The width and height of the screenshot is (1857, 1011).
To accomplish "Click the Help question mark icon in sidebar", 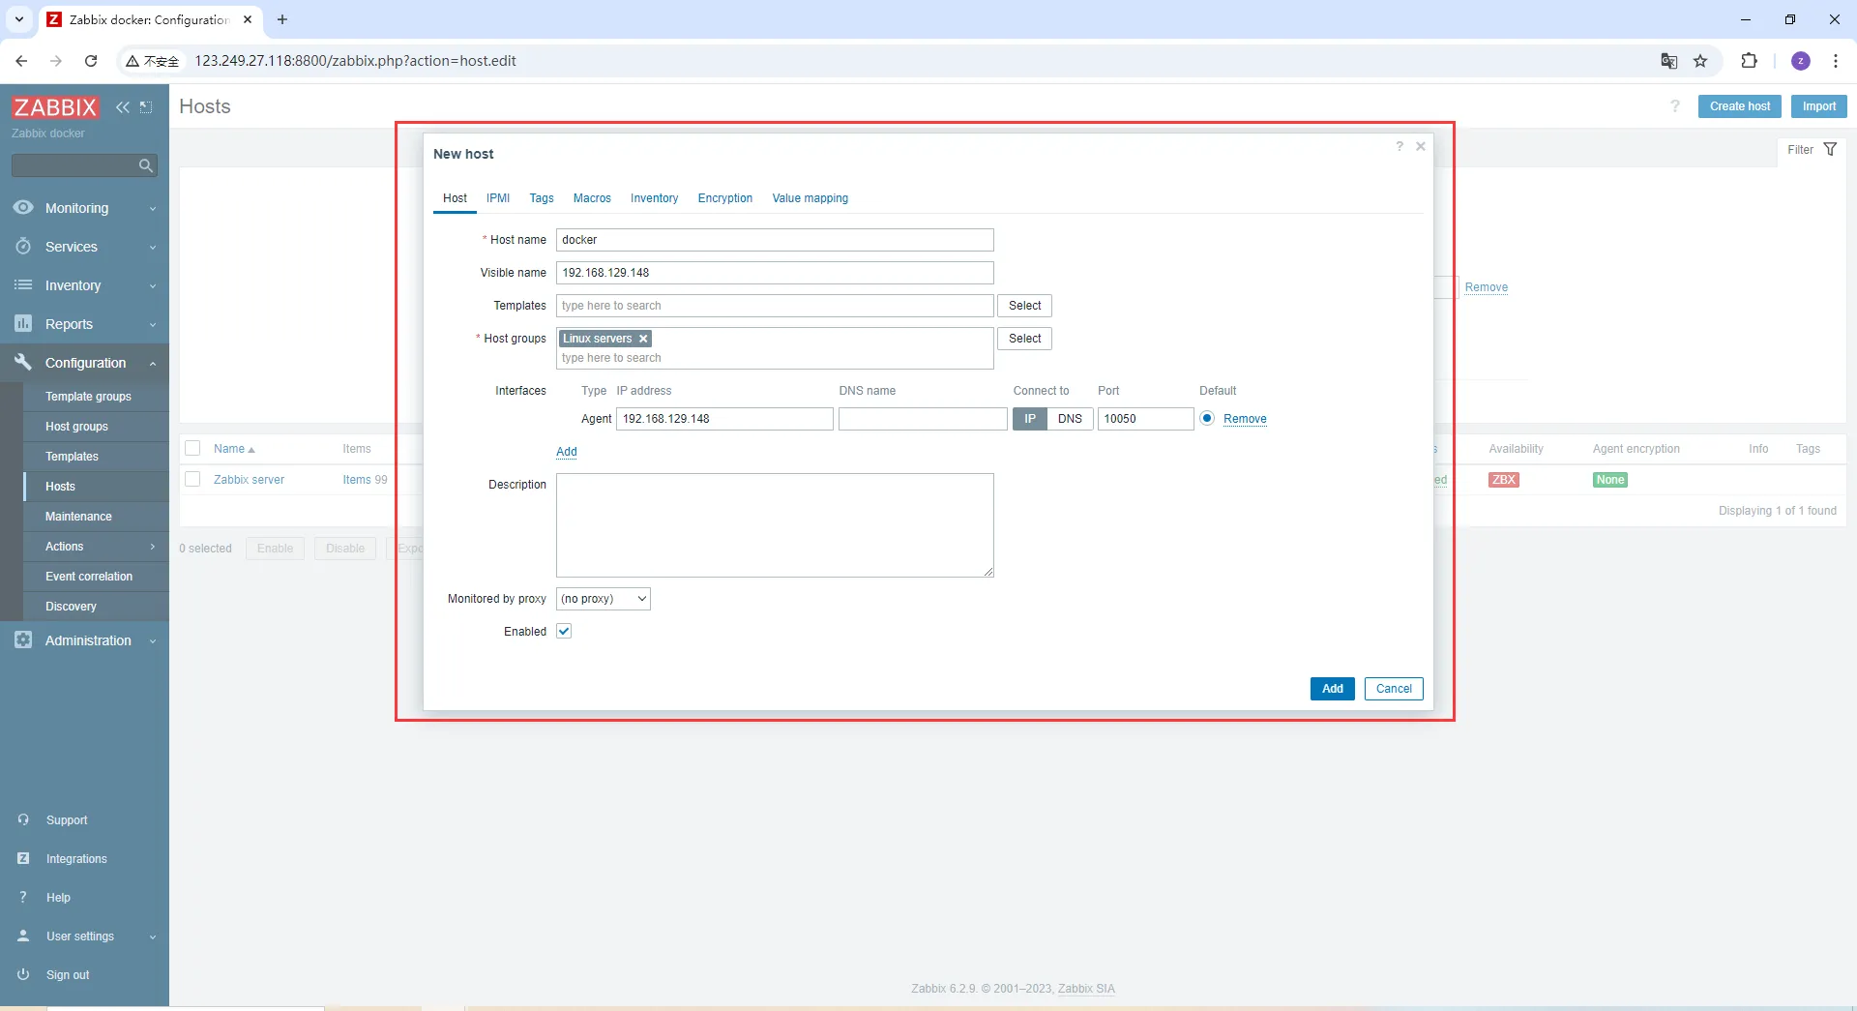I will point(23,898).
